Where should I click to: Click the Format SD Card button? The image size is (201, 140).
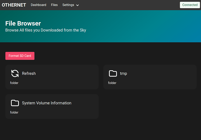20,56
